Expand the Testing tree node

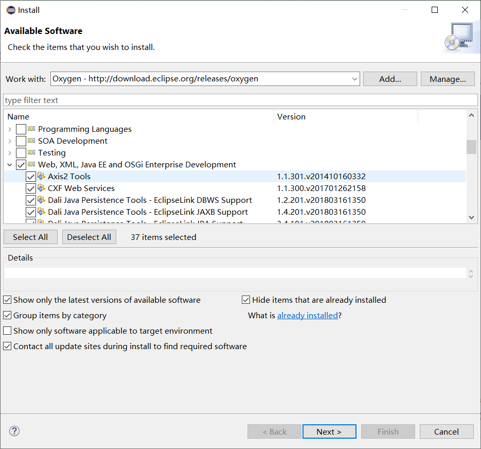[x=9, y=152]
